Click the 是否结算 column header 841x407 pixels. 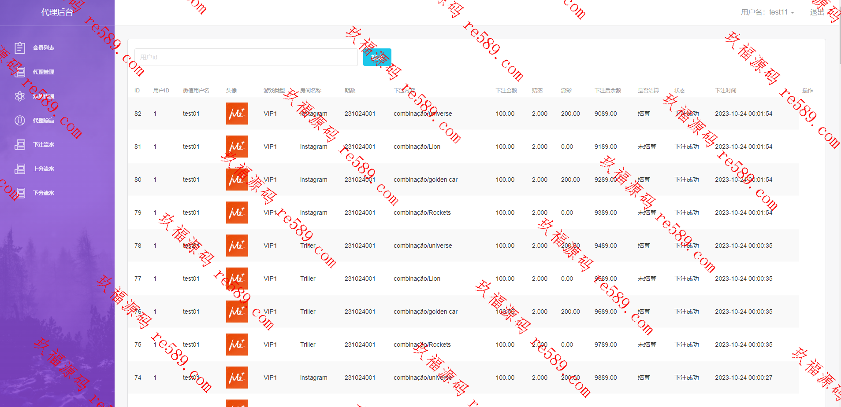tap(648, 91)
